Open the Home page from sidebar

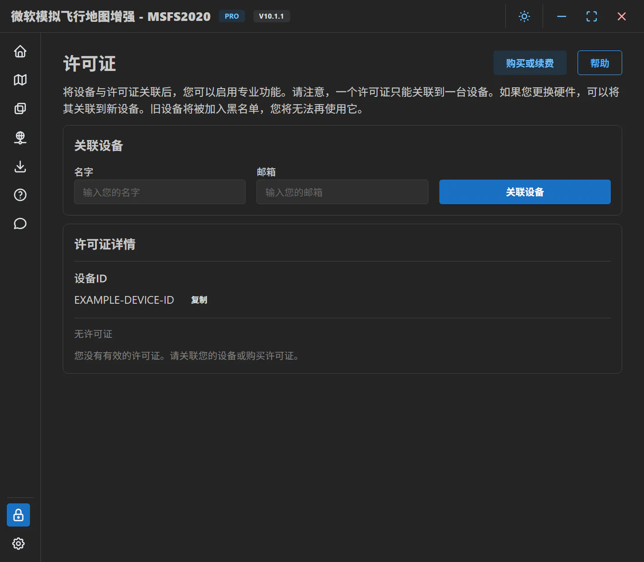(x=20, y=51)
